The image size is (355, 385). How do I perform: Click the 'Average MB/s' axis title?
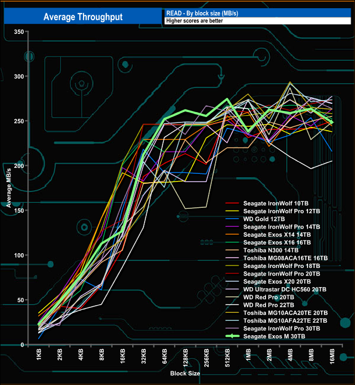[9, 188]
